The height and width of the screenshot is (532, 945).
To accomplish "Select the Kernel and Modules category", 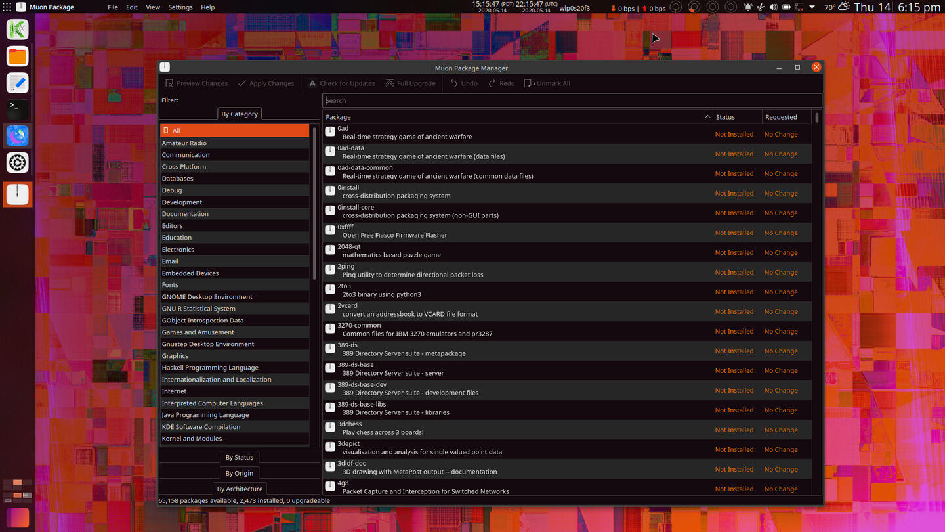I will pos(234,438).
